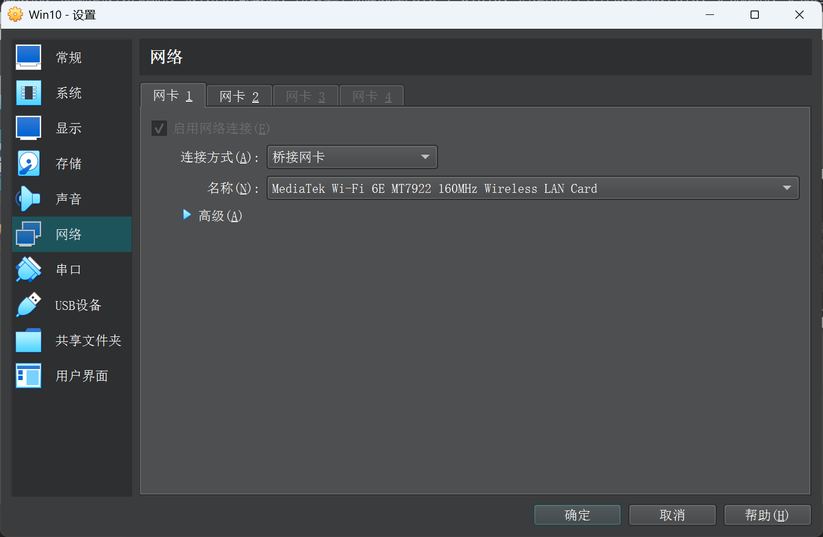Select the 系统 (System) chip icon
This screenshot has height=537, width=823.
[x=28, y=93]
